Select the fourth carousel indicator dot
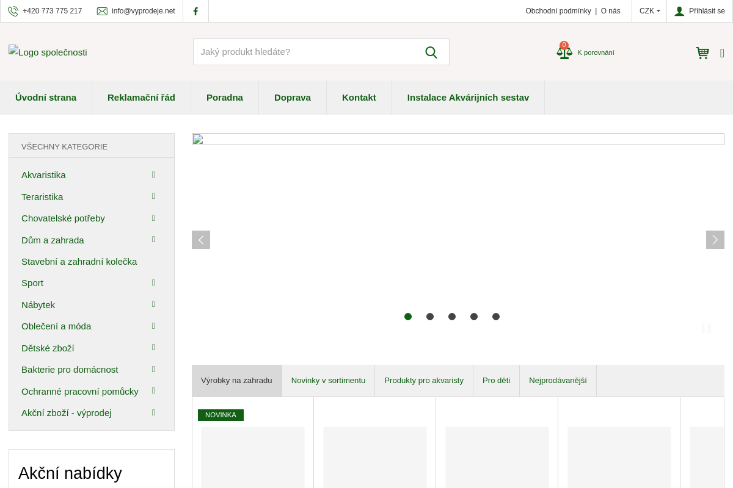The height and width of the screenshot is (488, 733). [474, 317]
